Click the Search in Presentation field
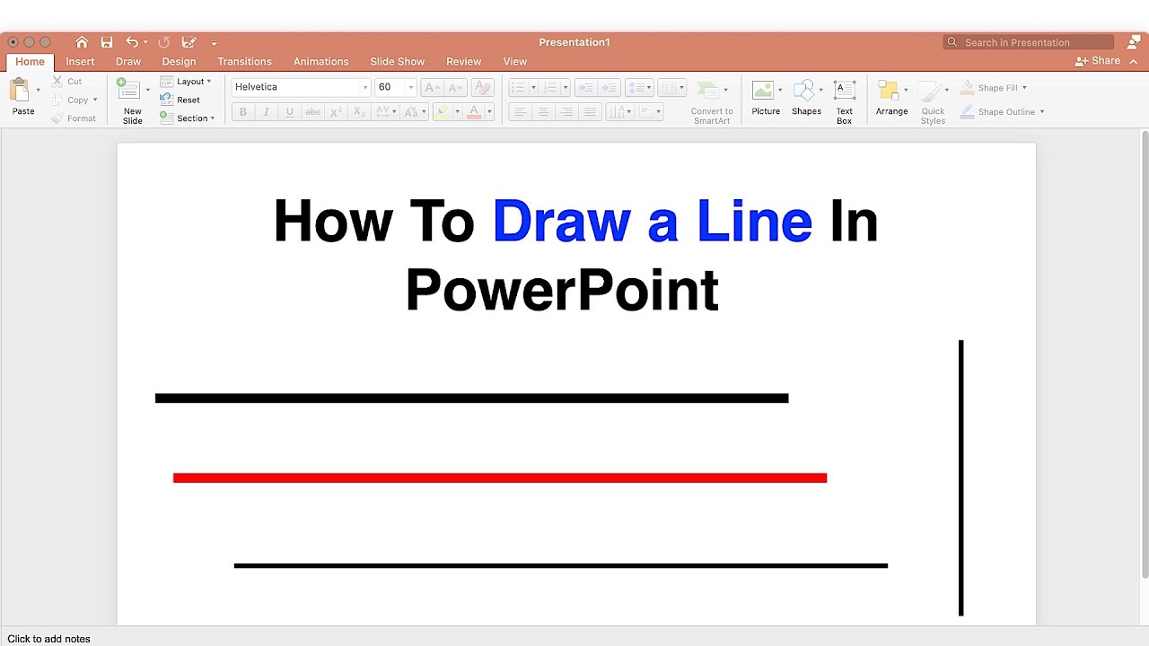Viewport: 1149px width, 646px height. click(x=1029, y=42)
